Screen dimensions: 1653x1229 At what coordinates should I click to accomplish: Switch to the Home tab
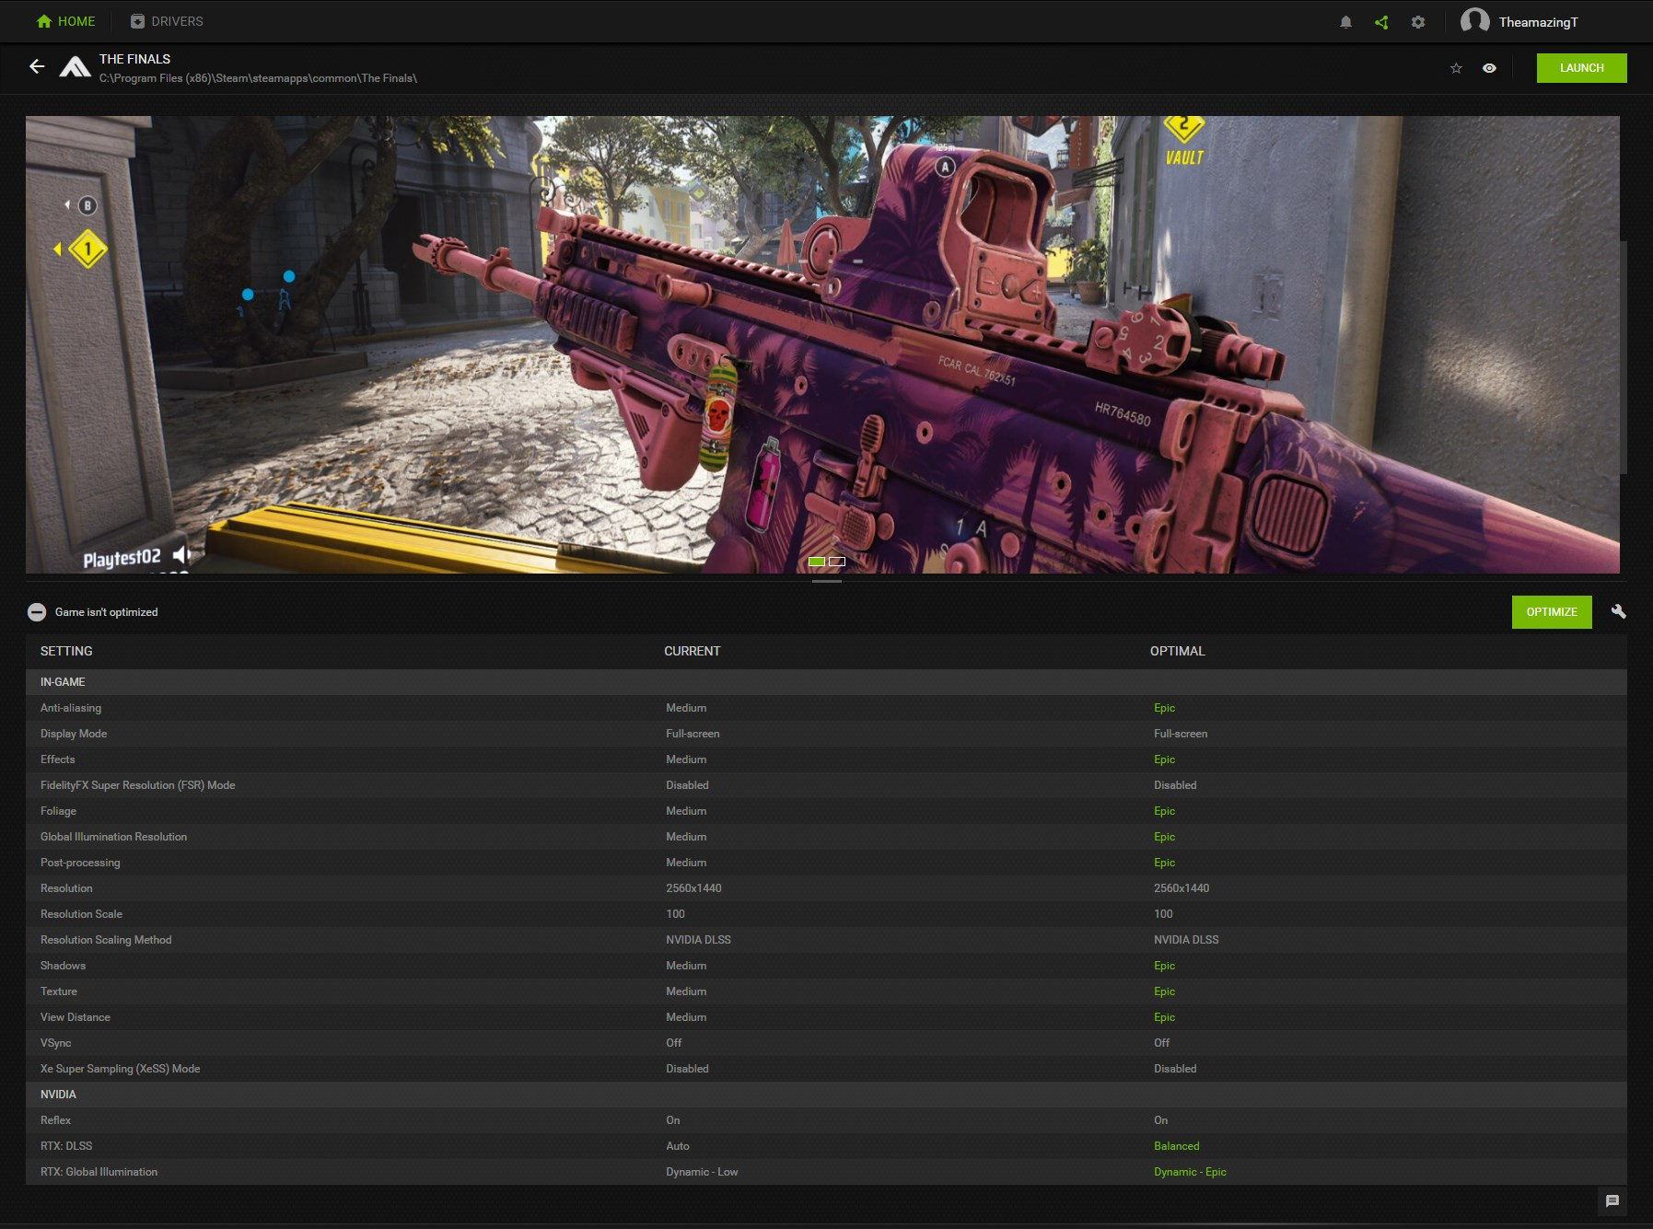click(x=65, y=21)
